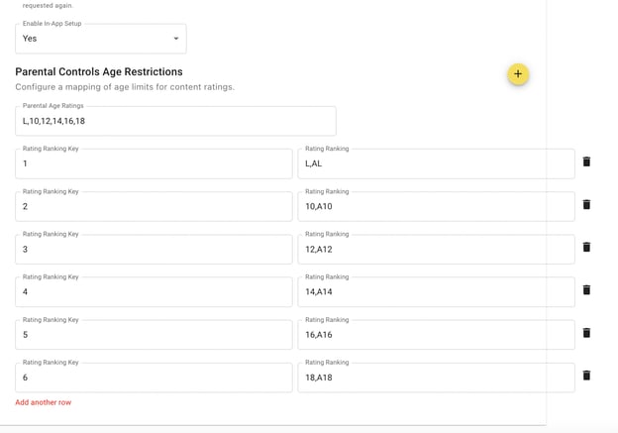Screen dimensions: 618x433
Task: Trash the 18,A18 rating row
Action: pos(586,376)
